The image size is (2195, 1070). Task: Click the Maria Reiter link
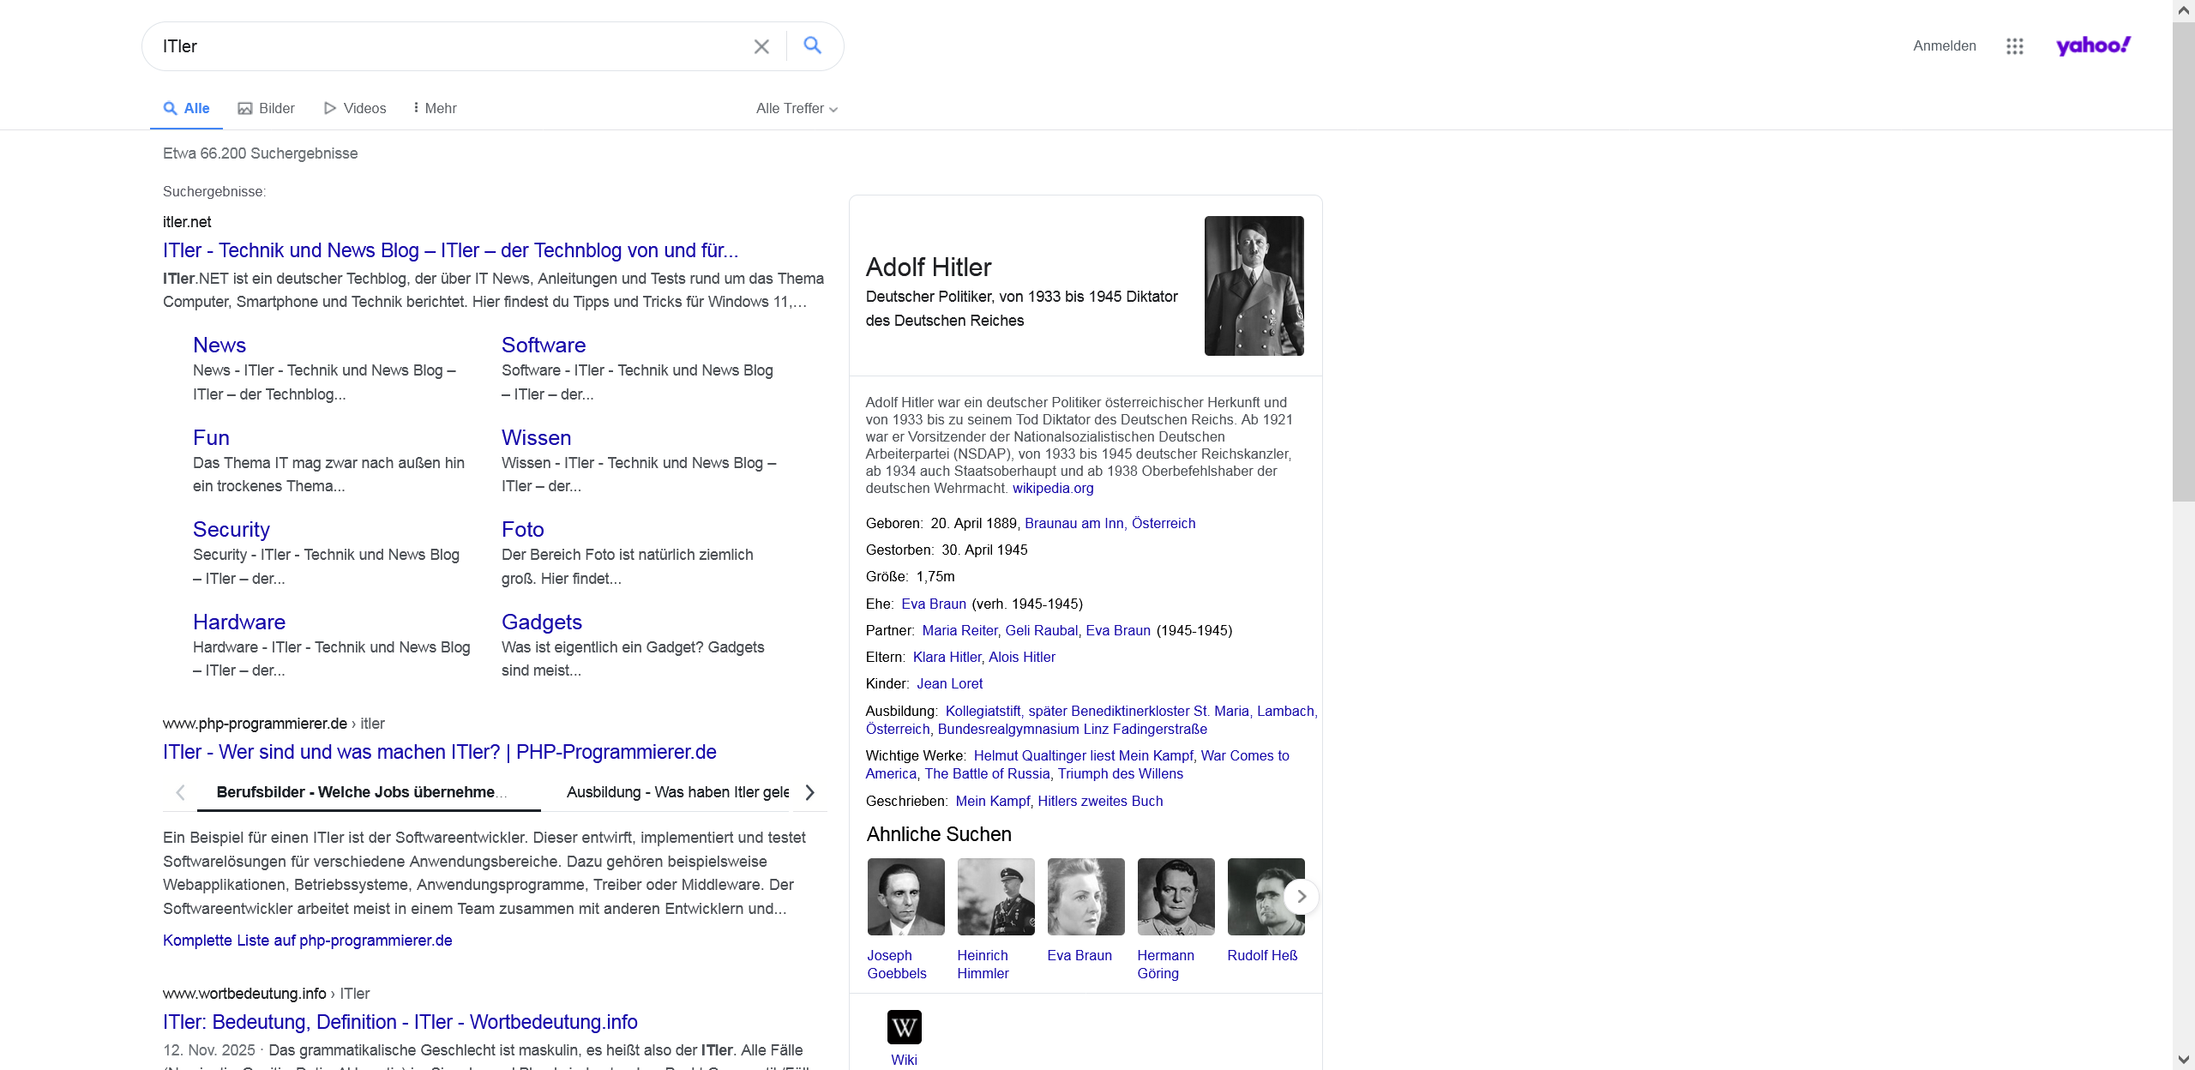(x=959, y=630)
